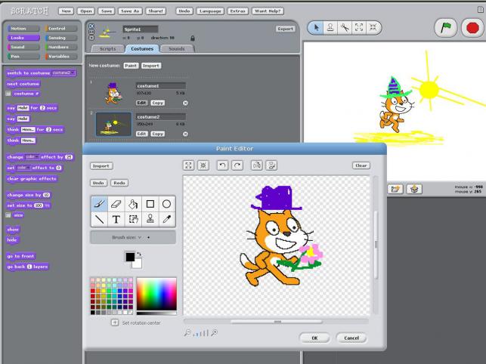
Task: Click Edit under costume1
Action: click(x=141, y=103)
